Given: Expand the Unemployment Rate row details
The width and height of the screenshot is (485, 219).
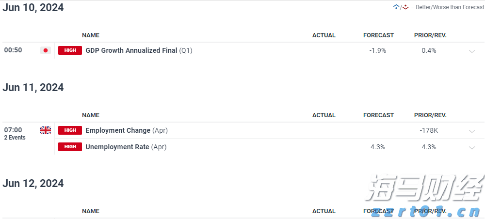Looking at the screenshot, I should [472, 147].
